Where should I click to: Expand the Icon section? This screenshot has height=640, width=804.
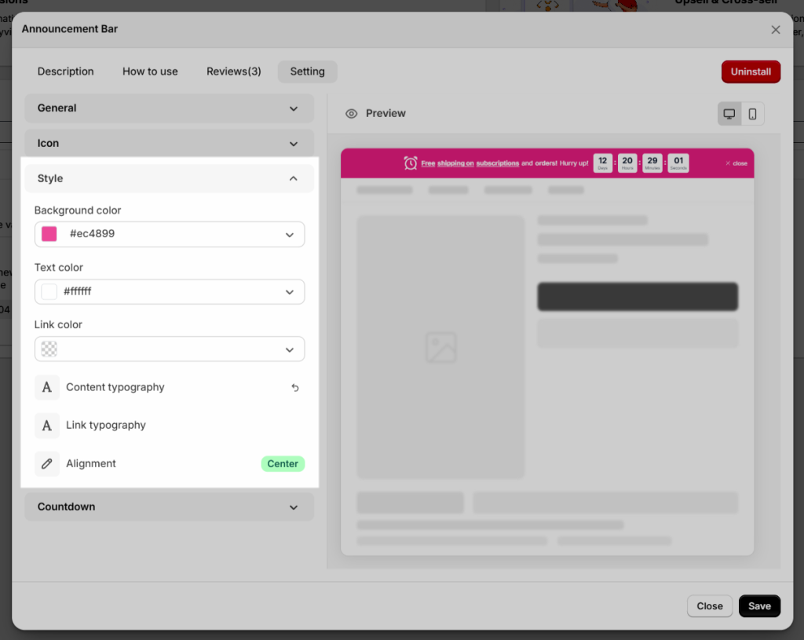click(170, 144)
